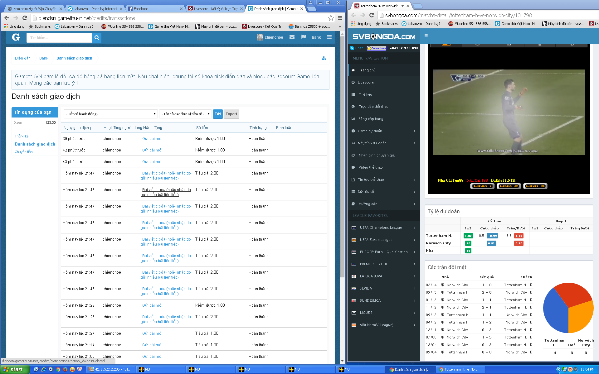Click the search magnifier button on GamethuVN
Viewport: 599px width, 374px height.
(x=97, y=38)
